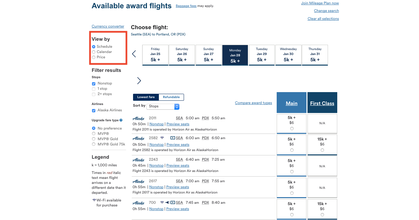The width and height of the screenshot is (419, 220).
Task: Select the Tuesday Jan 29 date tab
Action: pyautogui.click(x=261, y=55)
